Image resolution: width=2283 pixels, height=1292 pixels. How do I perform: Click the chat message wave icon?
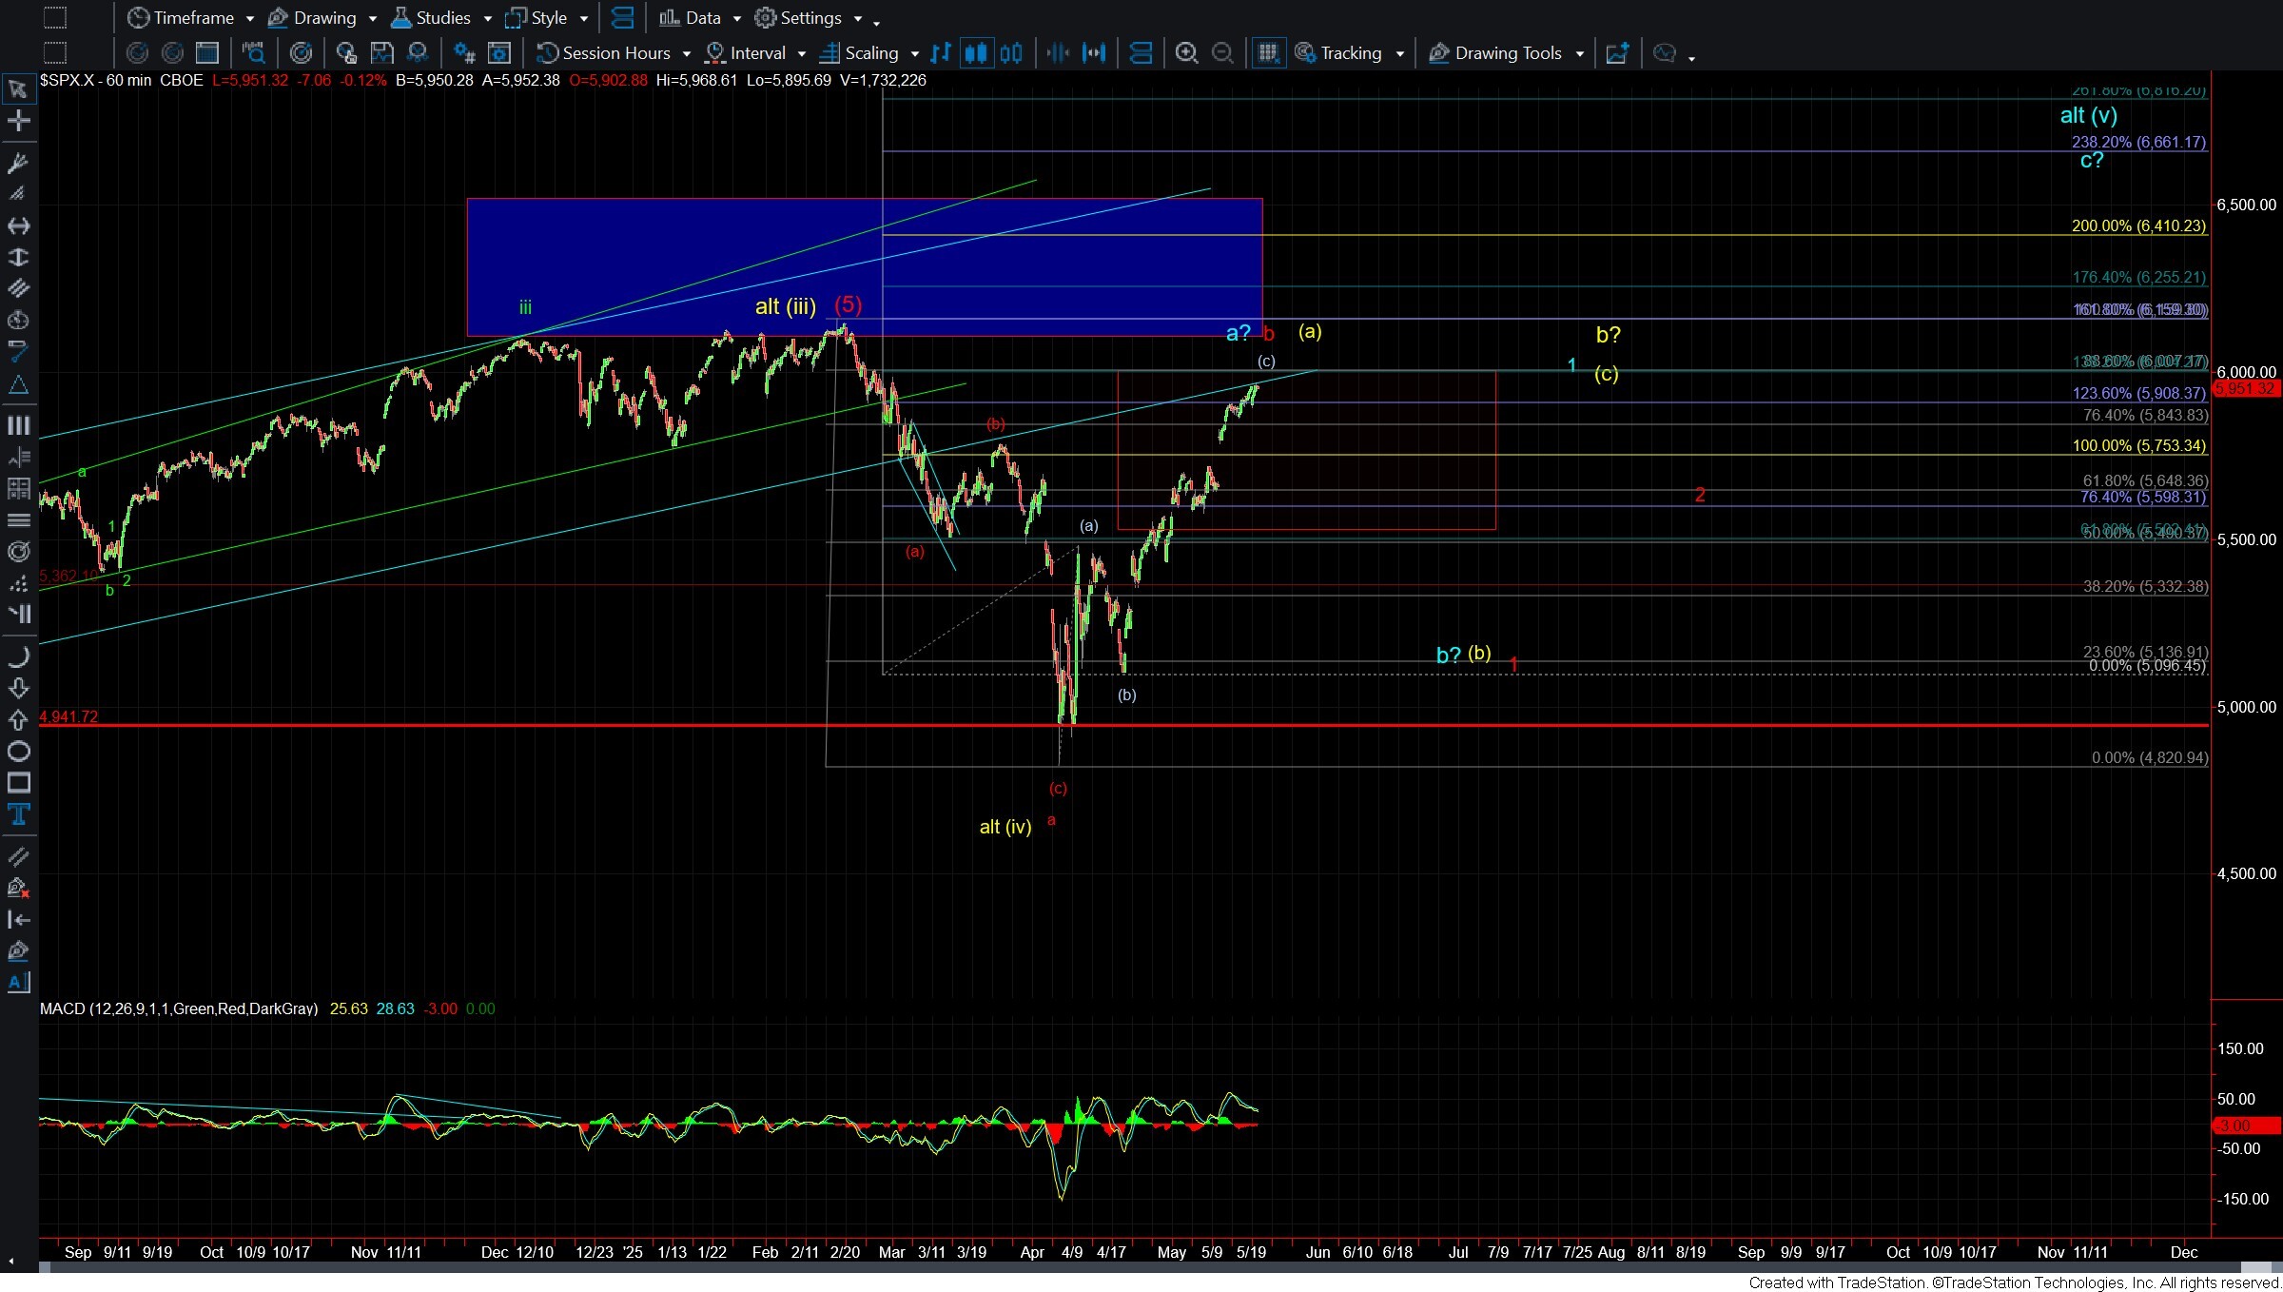pos(1665,53)
